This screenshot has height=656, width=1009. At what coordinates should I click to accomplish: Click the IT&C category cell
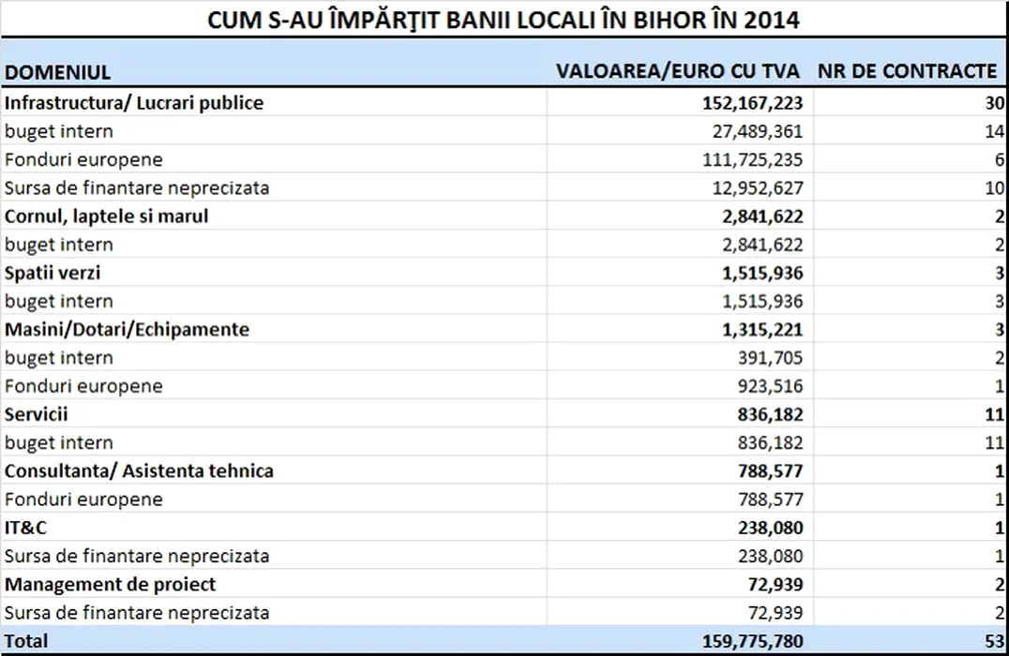(x=26, y=528)
